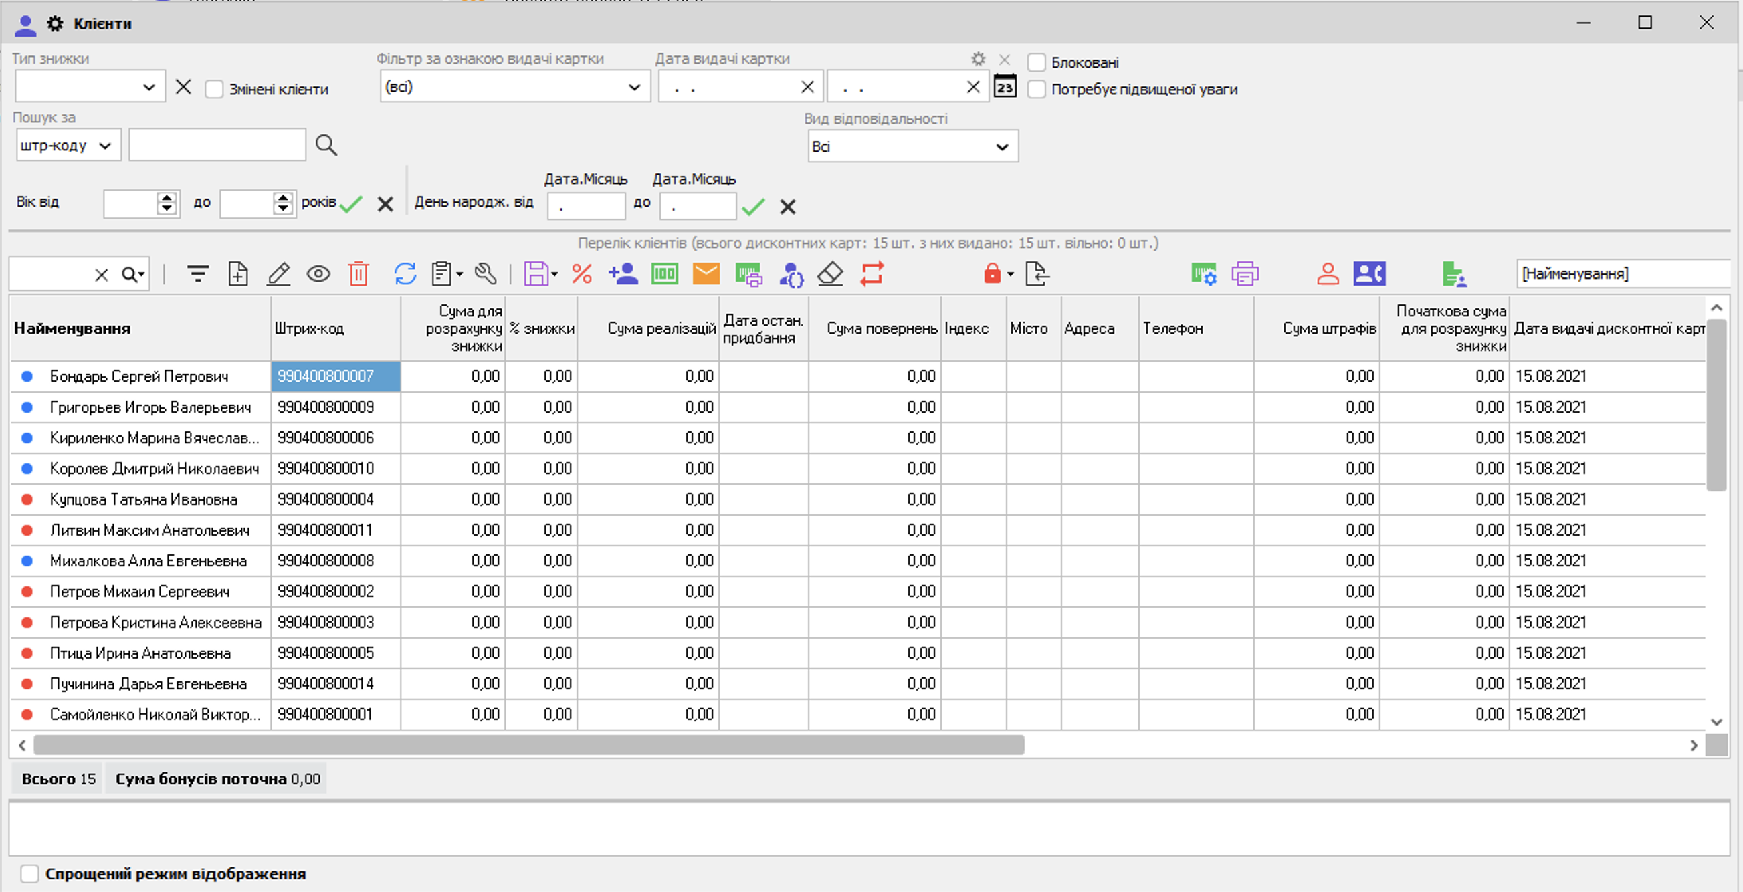Click the purple save diskette icon

(x=536, y=274)
